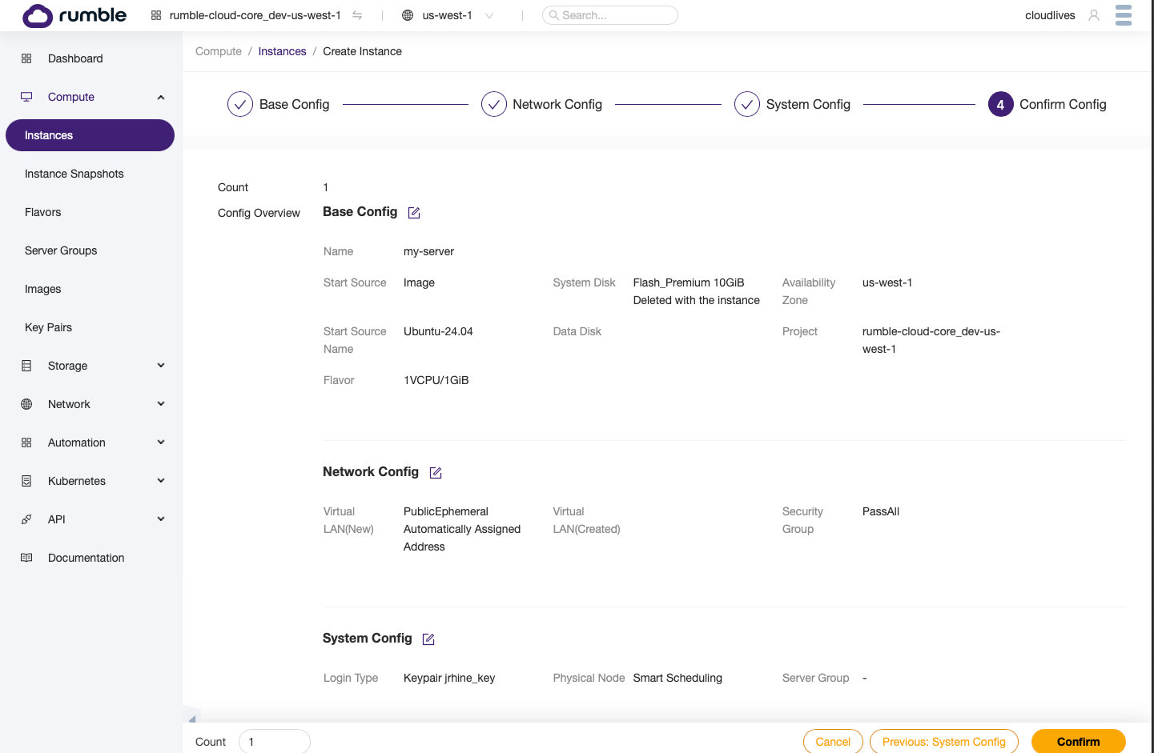The height and width of the screenshot is (753, 1154).
Task: Collapse the Compute sidebar section
Action: coord(161,97)
